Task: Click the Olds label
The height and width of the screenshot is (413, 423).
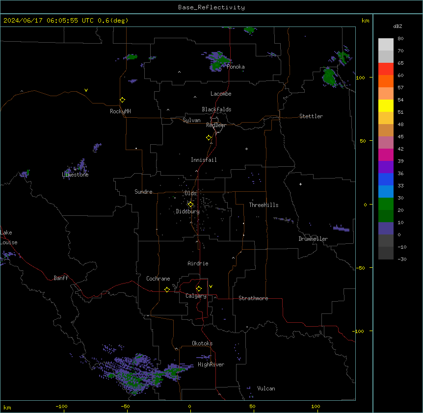Action: [x=190, y=193]
